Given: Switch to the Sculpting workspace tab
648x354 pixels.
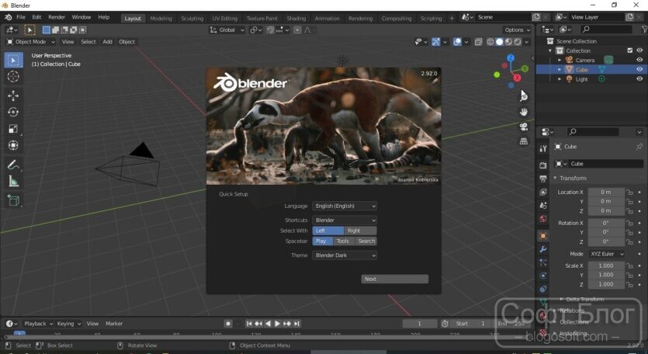Looking at the screenshot, I should (192, 19).
